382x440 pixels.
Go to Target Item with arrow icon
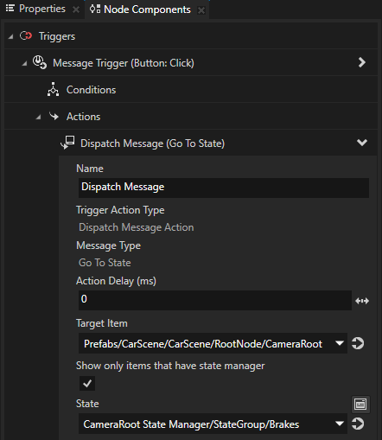pyautogui.click(x=358, y=343)
